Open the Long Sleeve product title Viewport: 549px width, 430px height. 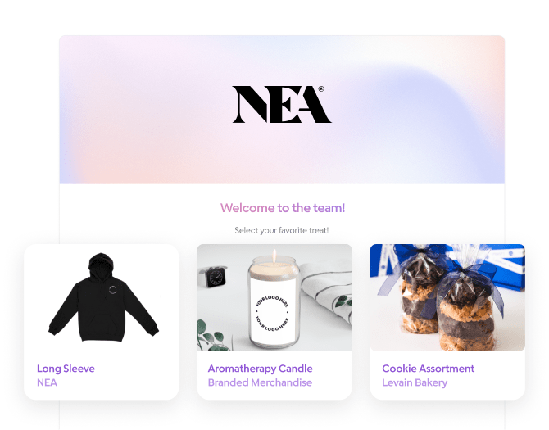pos(66,369)
